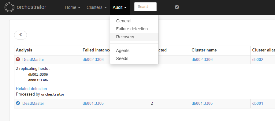Collapse the Audit dropdown menu

[120, 7]
